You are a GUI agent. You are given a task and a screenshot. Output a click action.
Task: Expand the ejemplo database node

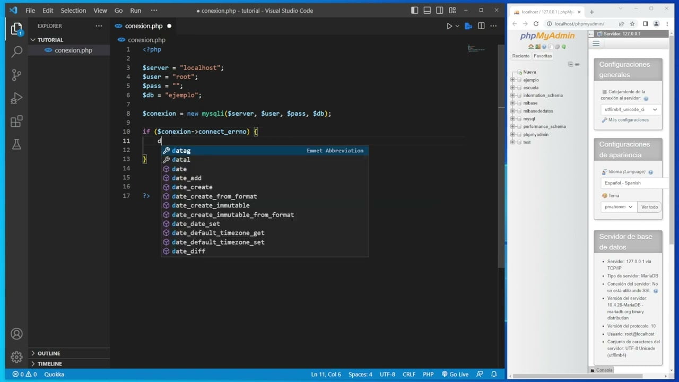point(512,80)
